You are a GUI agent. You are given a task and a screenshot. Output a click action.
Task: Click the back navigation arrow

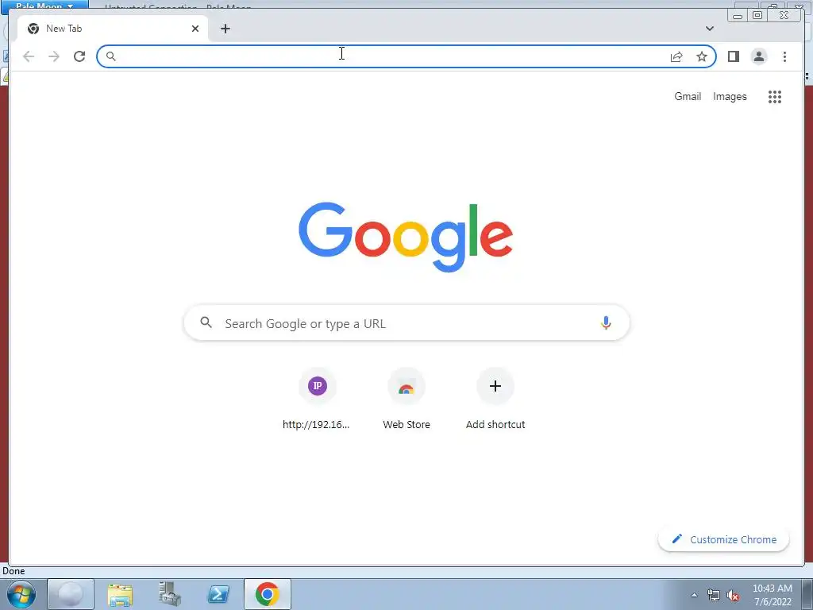click(29, 56)
